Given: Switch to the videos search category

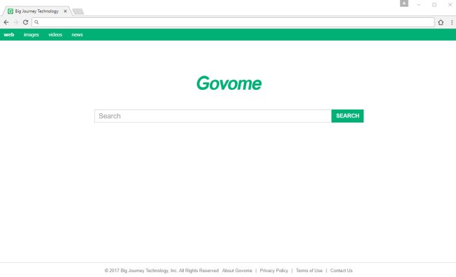Looking at the screenshot, I should point(56,34).
